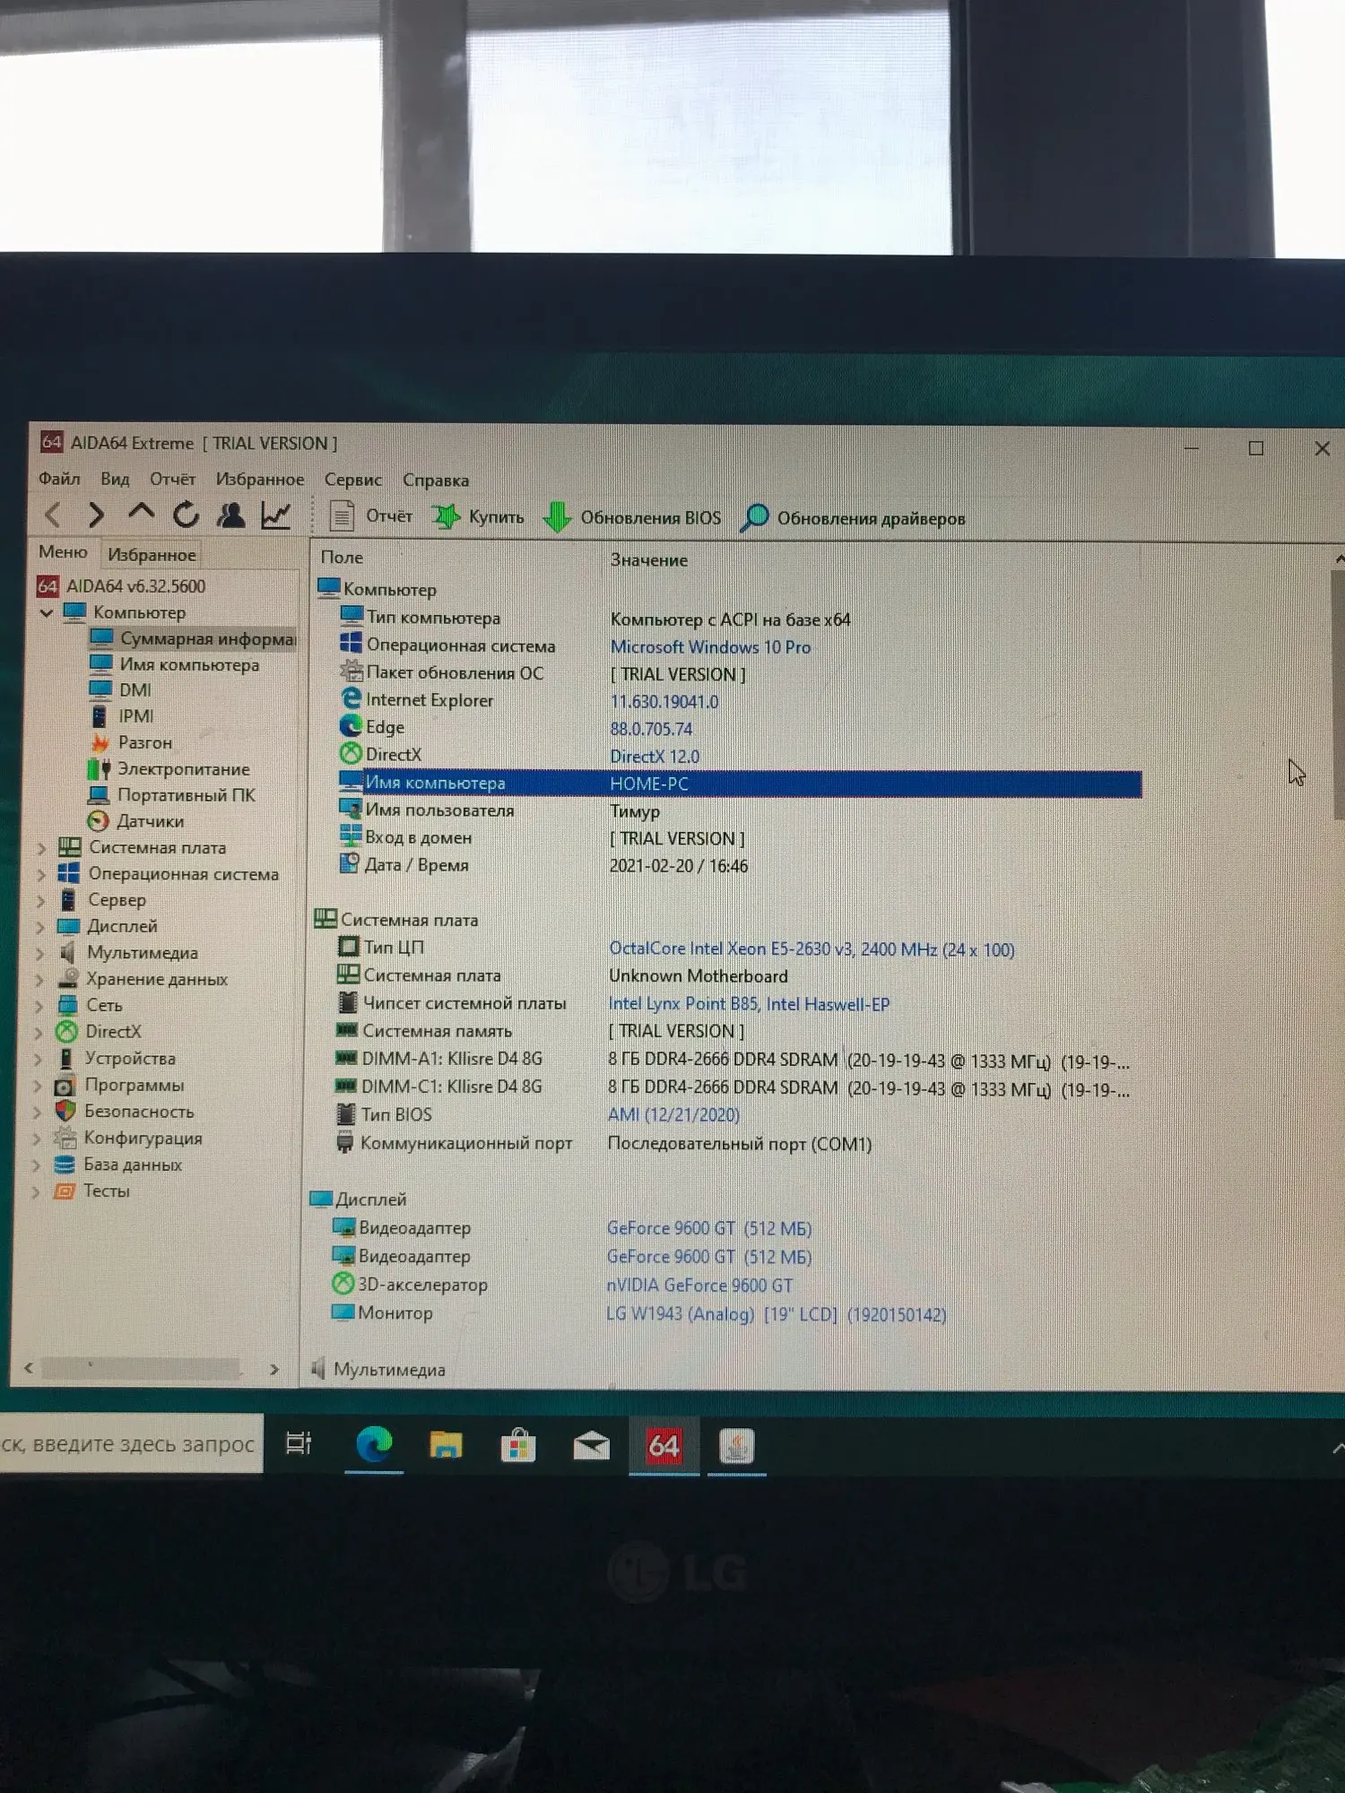1345x1793 pixels.
Task: Open the Сервис menu
Action: coord(353,480)
